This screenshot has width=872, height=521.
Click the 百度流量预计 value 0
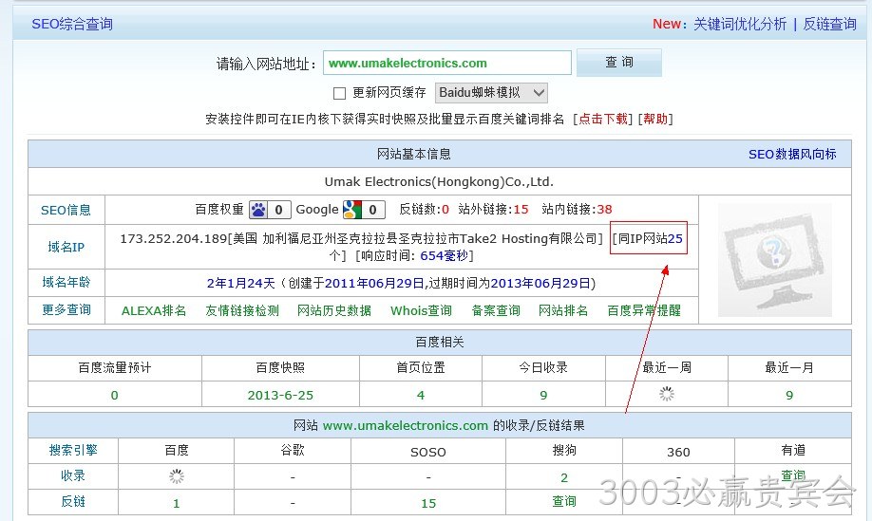(x=115, y=395)
